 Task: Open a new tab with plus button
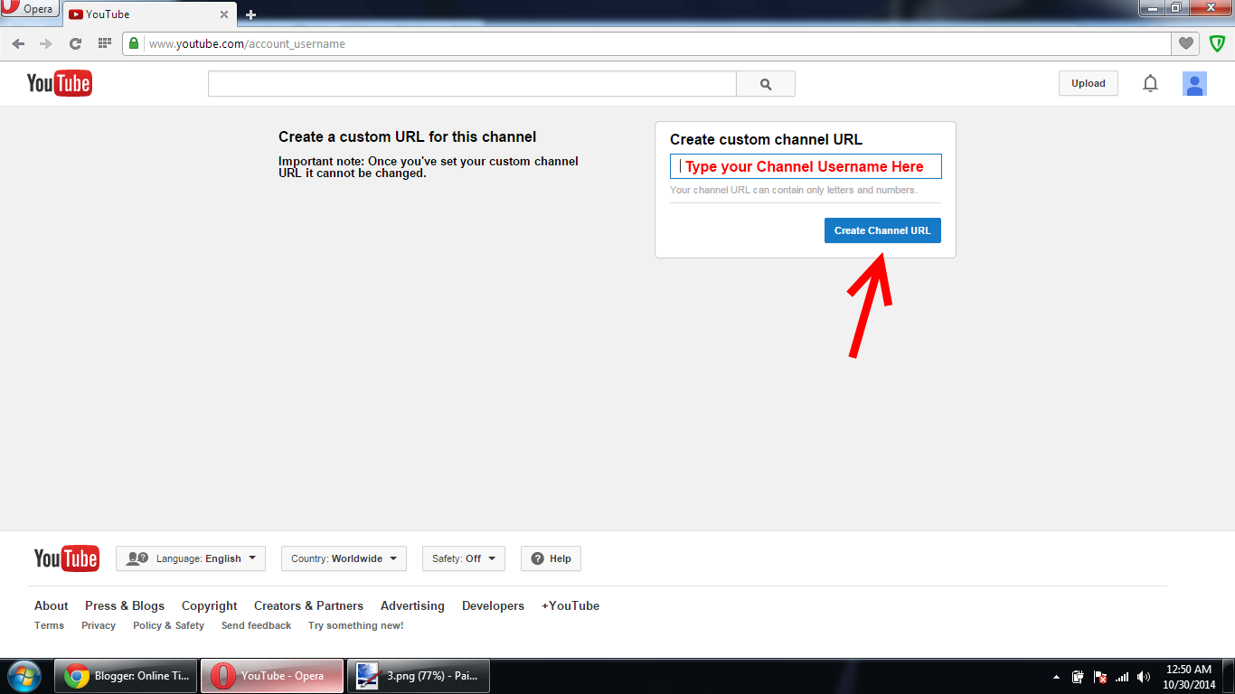point(250,14)
